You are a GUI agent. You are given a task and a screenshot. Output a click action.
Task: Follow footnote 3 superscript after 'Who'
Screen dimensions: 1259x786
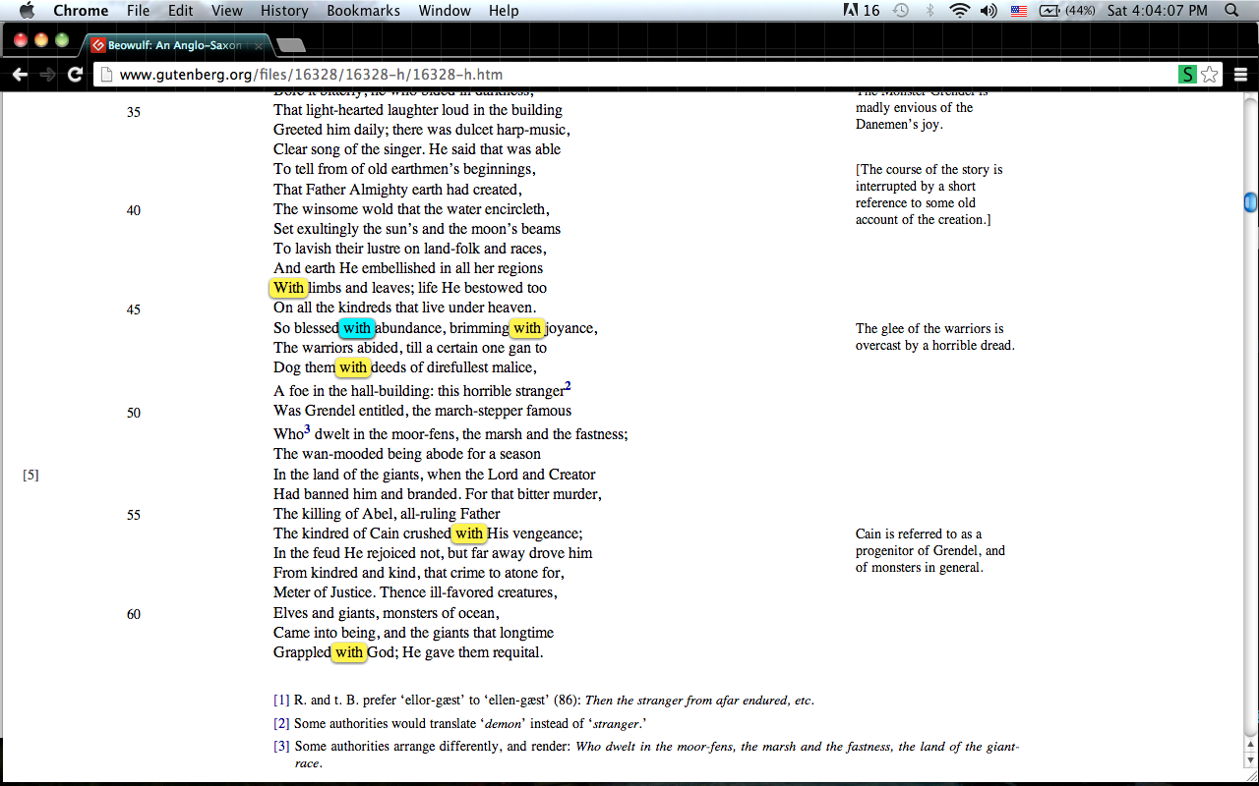pyautogui.click(x=307, y=428)
